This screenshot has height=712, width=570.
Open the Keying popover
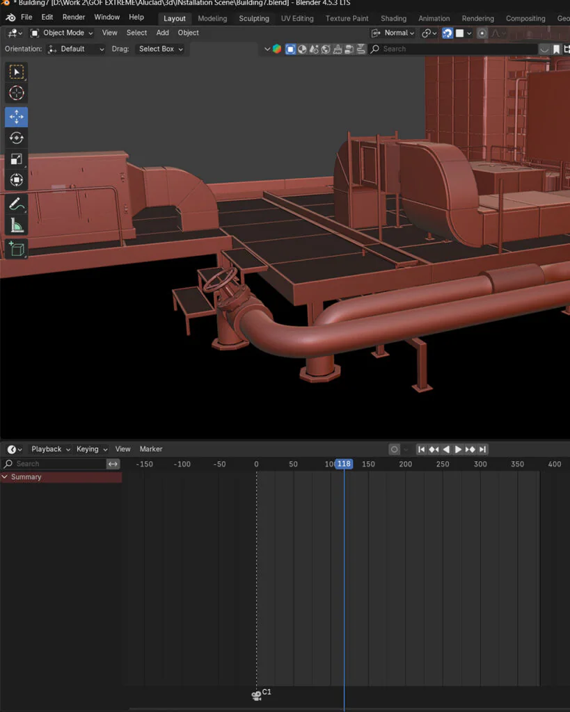[91, 450]
